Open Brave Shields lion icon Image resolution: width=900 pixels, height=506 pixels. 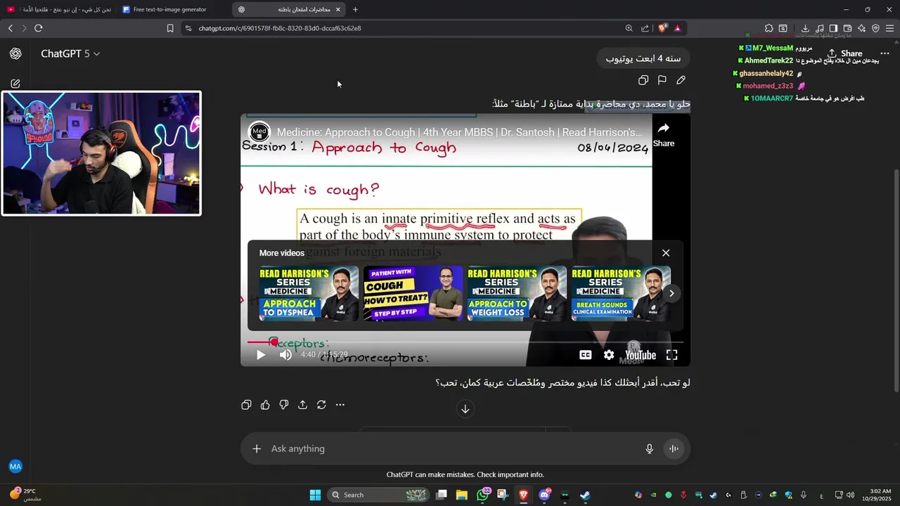(662, 28)
